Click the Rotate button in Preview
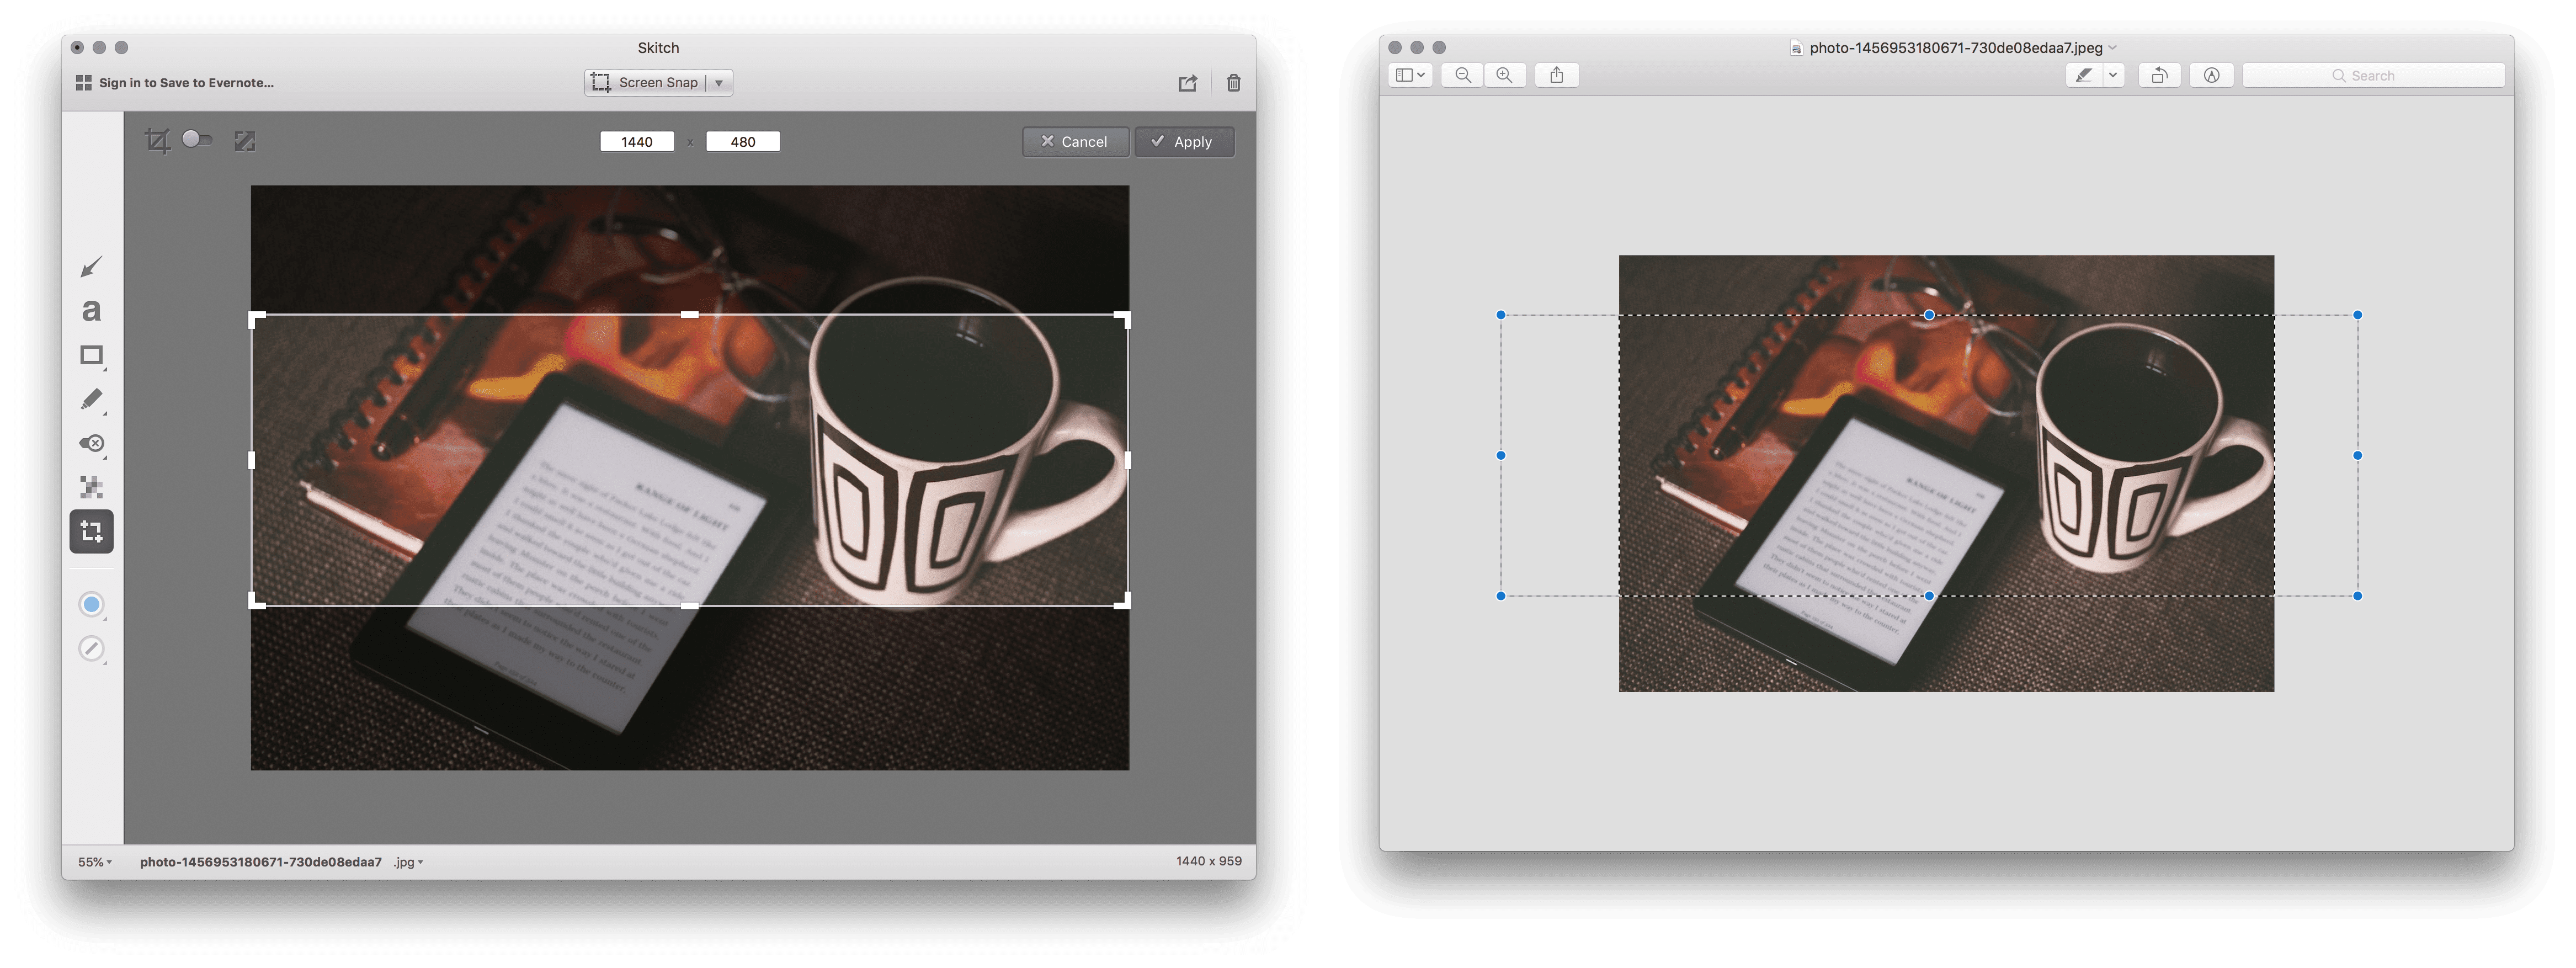2576x968 pixels. click(x=2159, y=75)
